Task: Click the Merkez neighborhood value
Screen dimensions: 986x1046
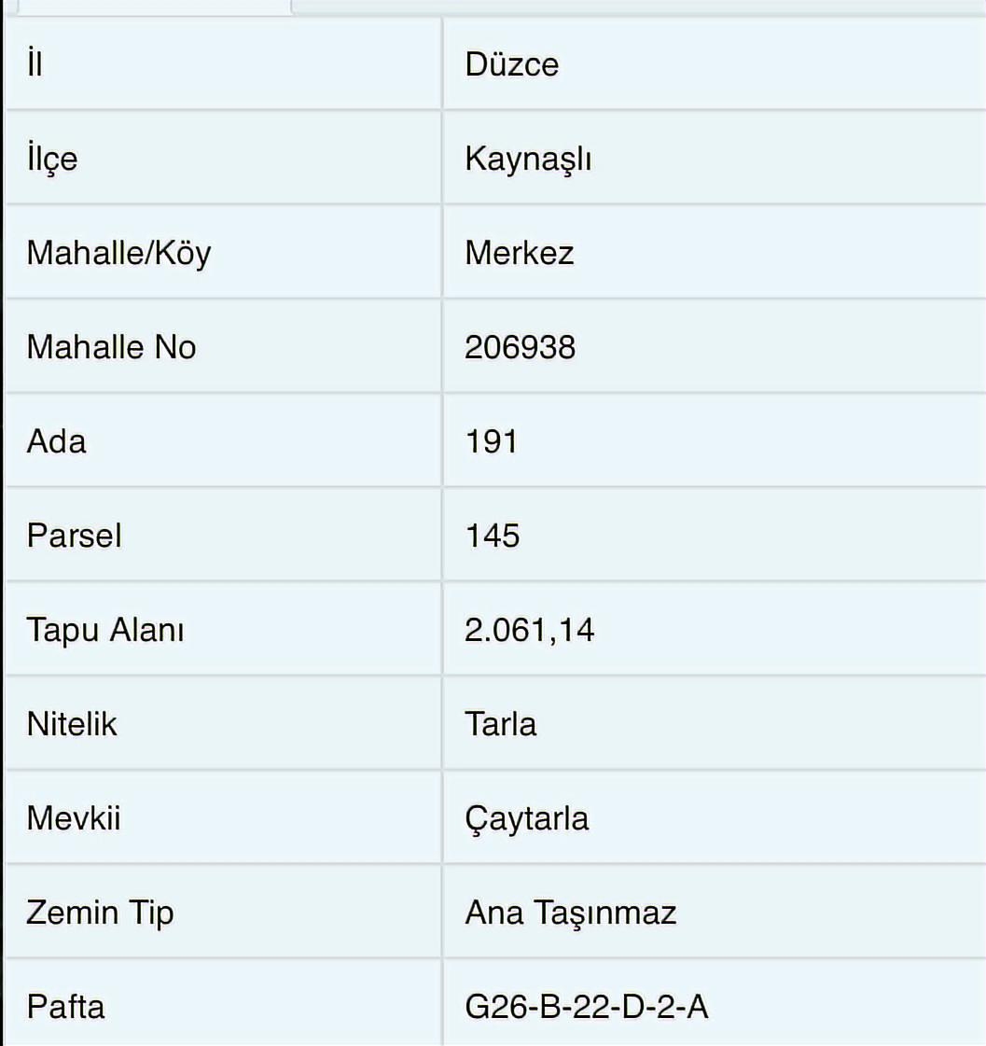Action: click(x=520, y=253)
